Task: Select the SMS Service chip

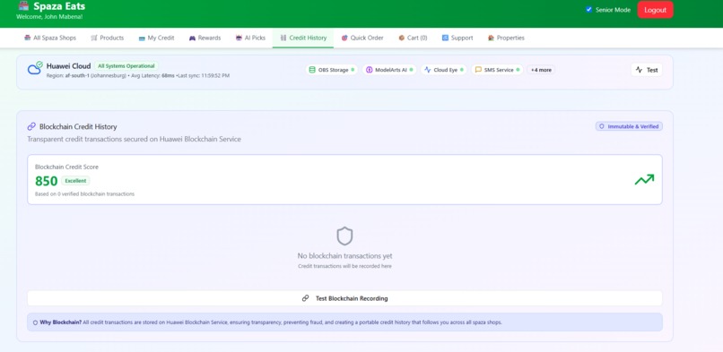Action: (497, 70)
